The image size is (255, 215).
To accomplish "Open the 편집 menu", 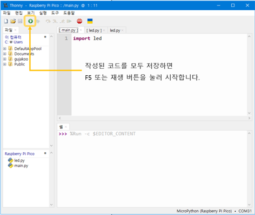I will click(19, 13).
